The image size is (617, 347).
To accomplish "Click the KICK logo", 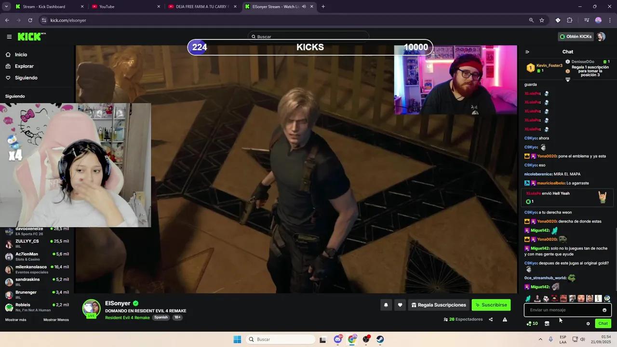I will tap(31, 37).
